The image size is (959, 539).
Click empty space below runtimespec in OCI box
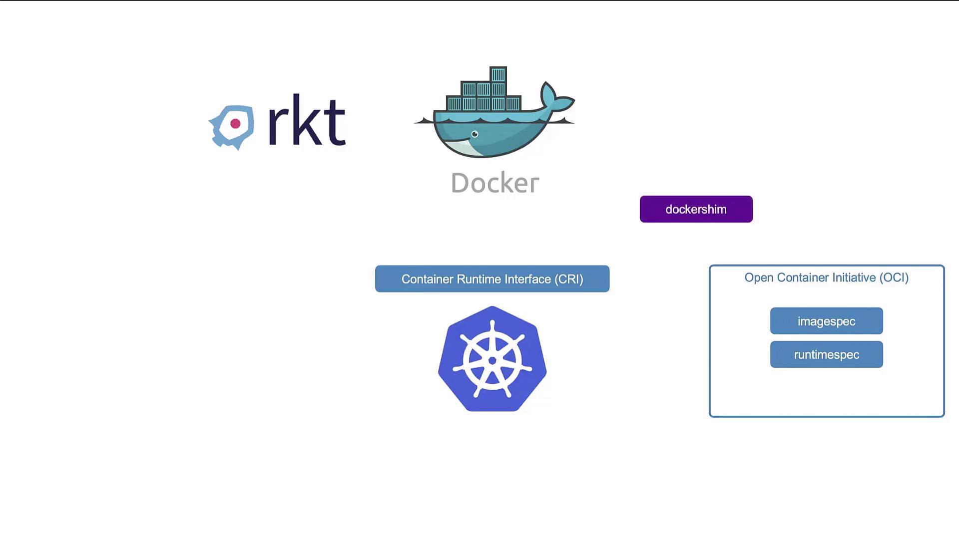coord(826,392)
